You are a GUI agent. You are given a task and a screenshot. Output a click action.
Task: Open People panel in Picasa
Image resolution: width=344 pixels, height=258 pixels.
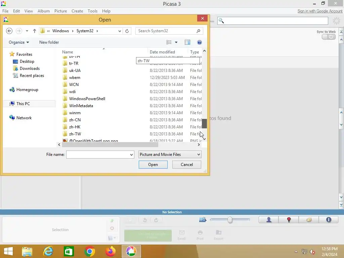tap(269, 220)
